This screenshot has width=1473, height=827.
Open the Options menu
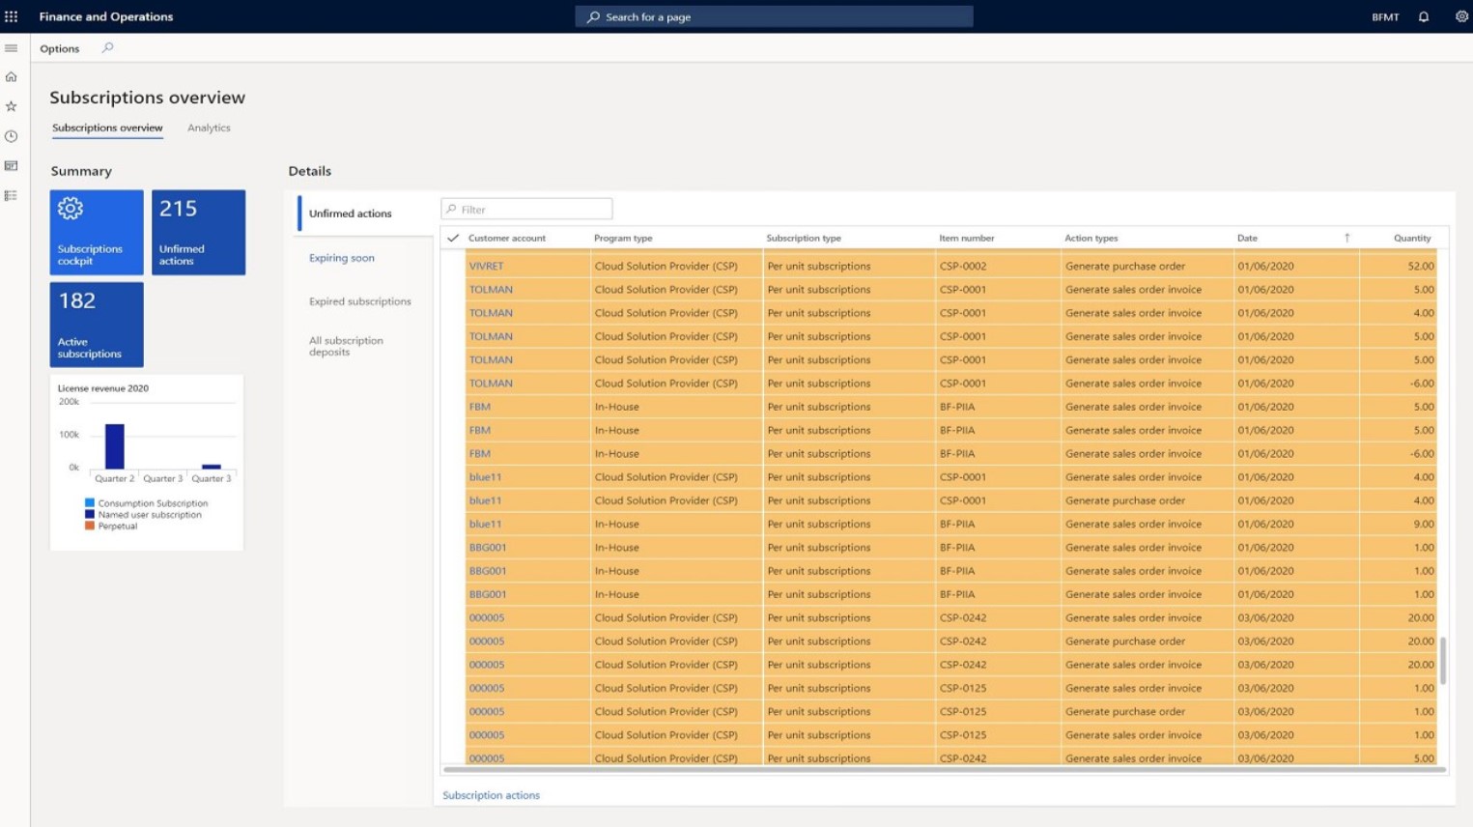click(x=60, y=48)
